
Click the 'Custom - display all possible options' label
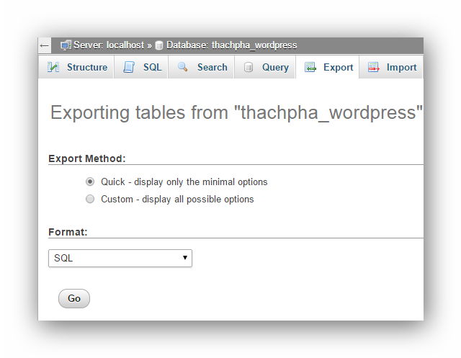tap(177, 199)
